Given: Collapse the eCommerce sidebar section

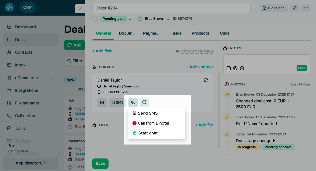Looking at the screenshot, I should [x=53, y=78].
